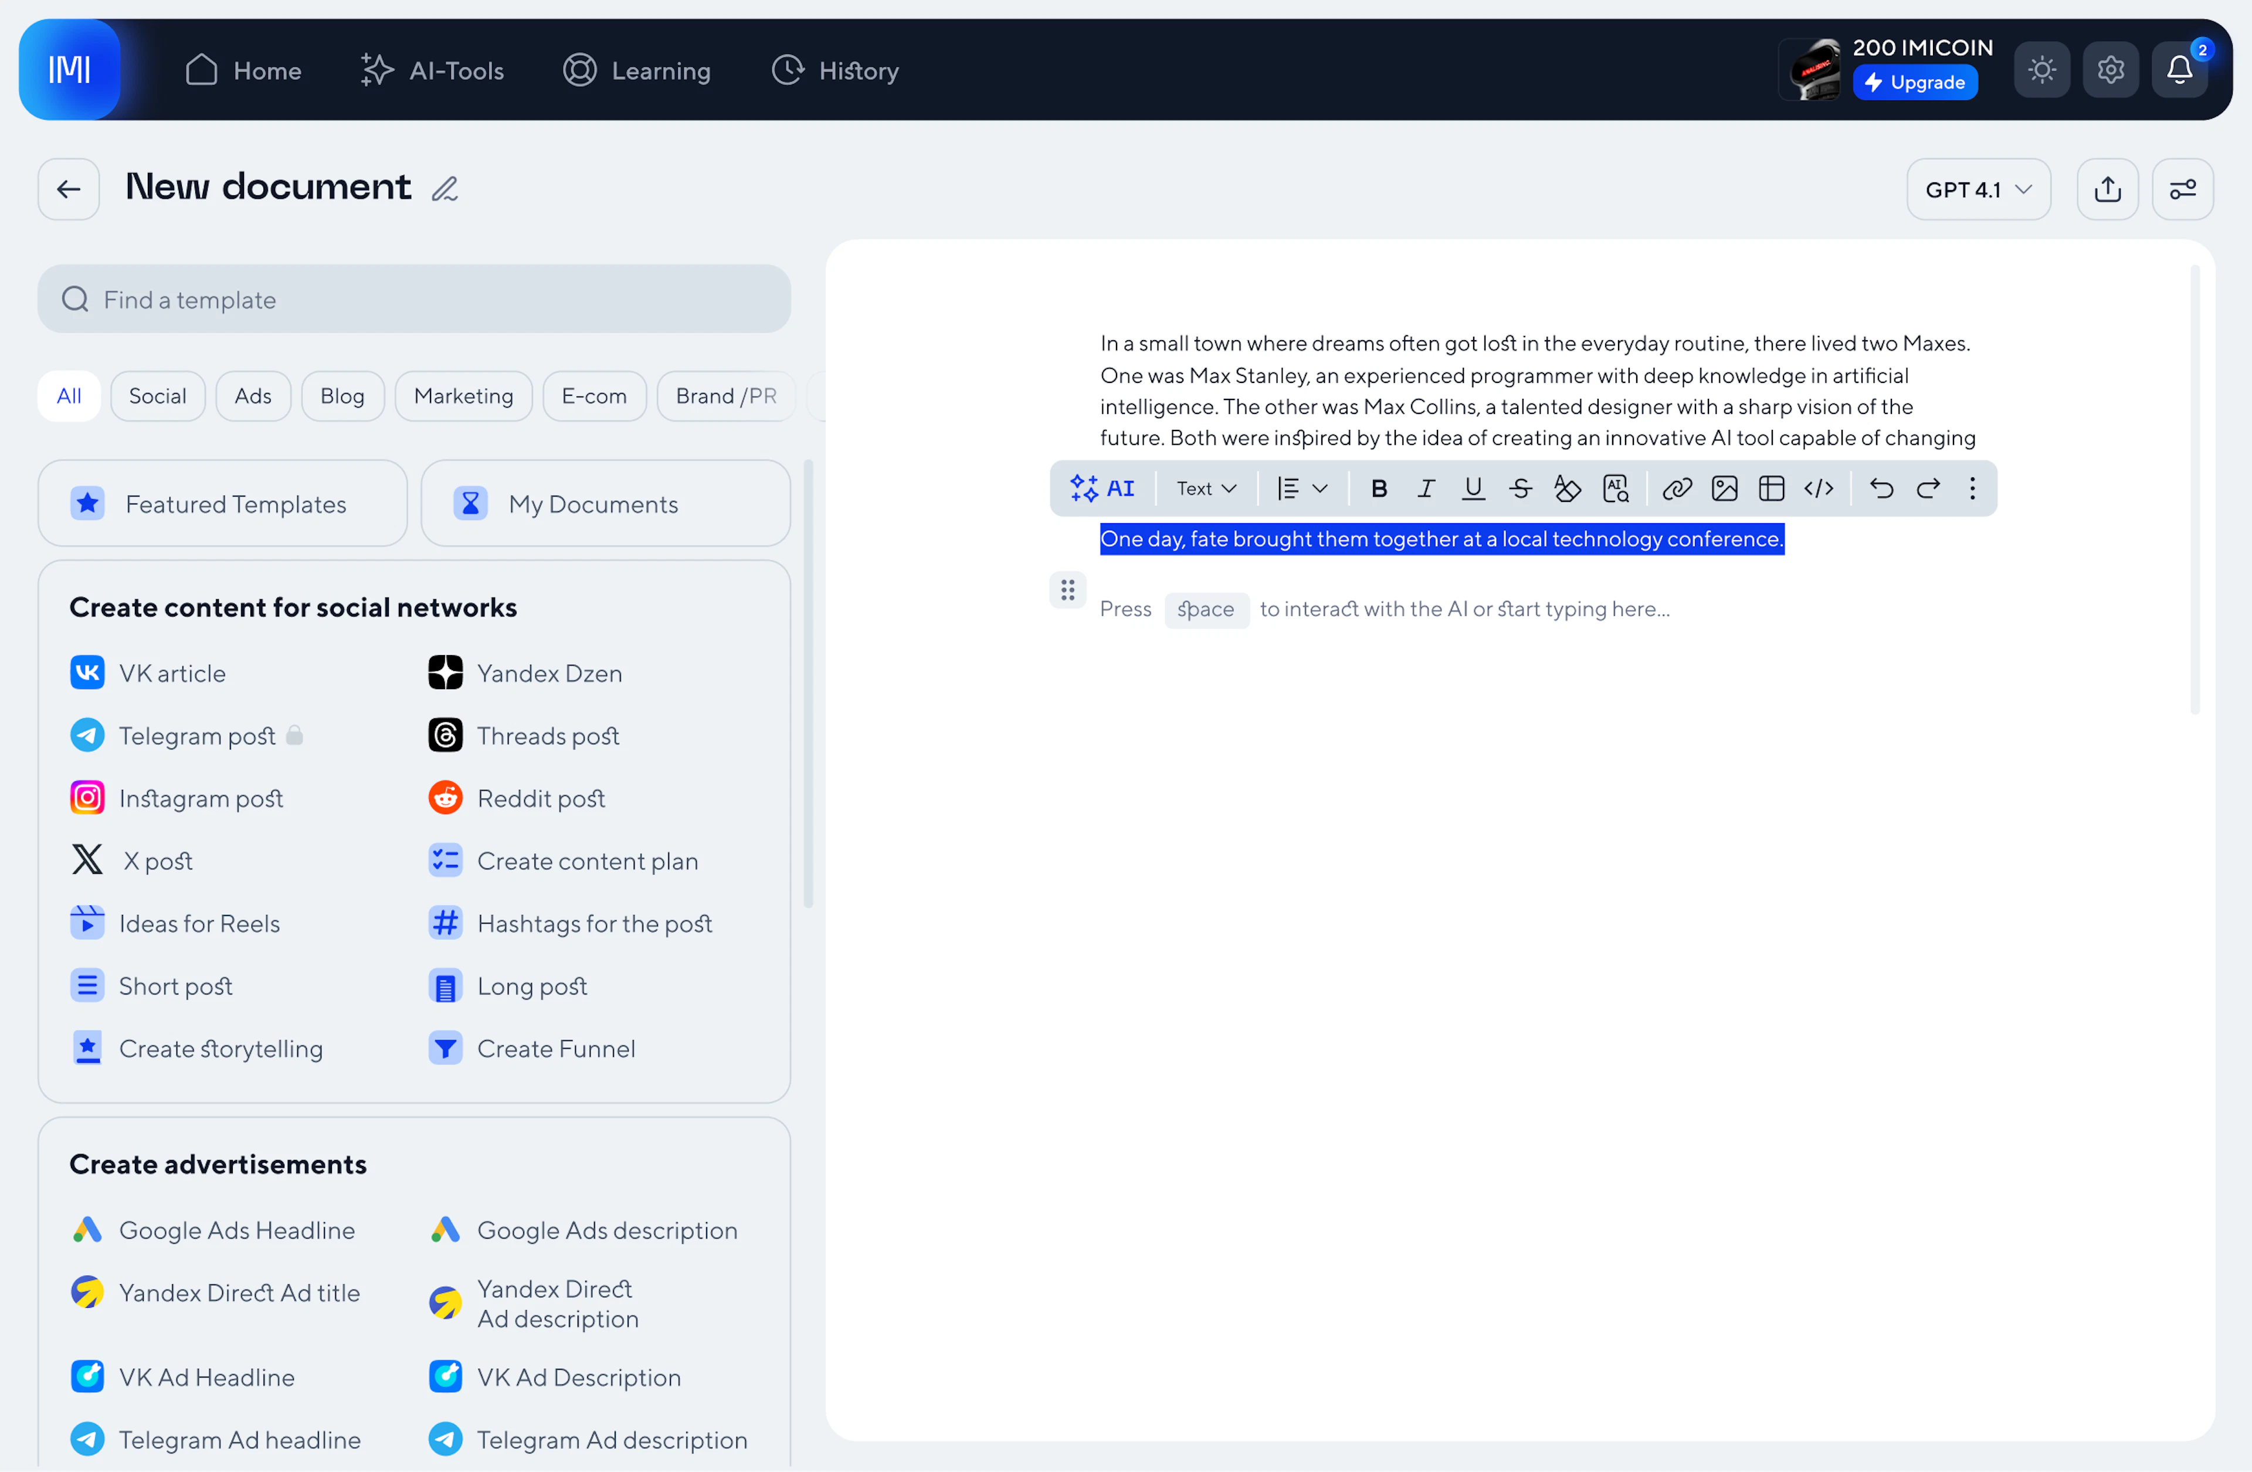Undo the last editing action
Image resolution: width=2252 pixels, height=1472 pixels.
coord(1881,488)
